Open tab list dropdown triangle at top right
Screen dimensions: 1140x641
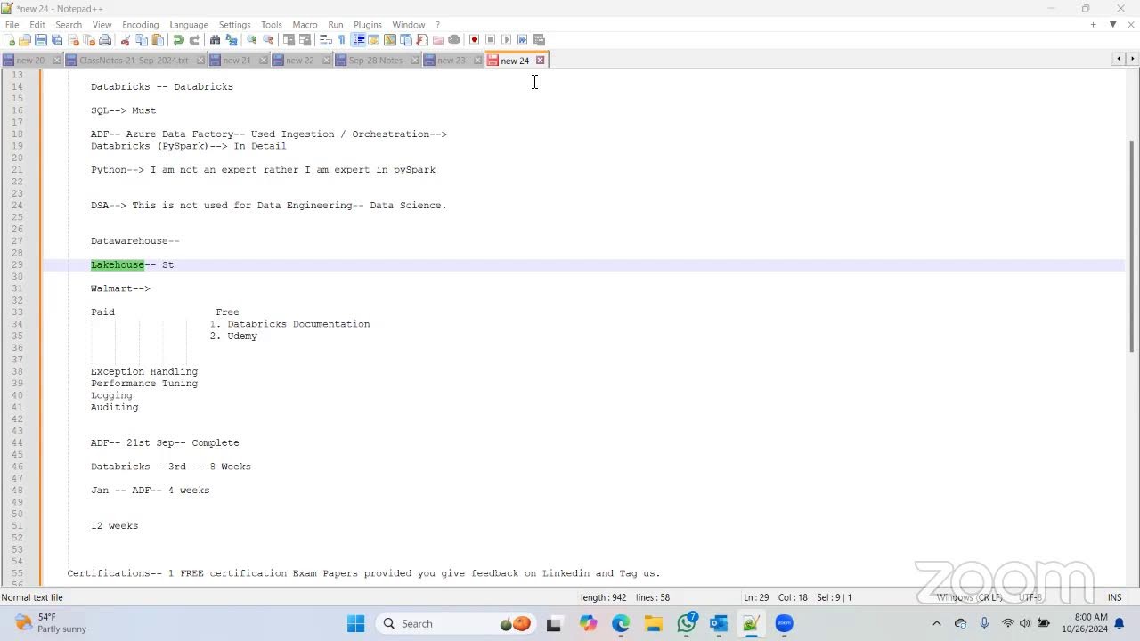point(1112,24)
